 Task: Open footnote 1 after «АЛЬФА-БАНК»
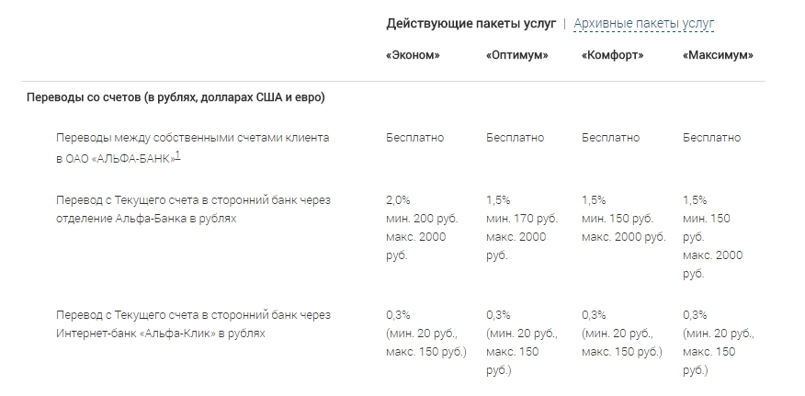[x=177, y=155]
